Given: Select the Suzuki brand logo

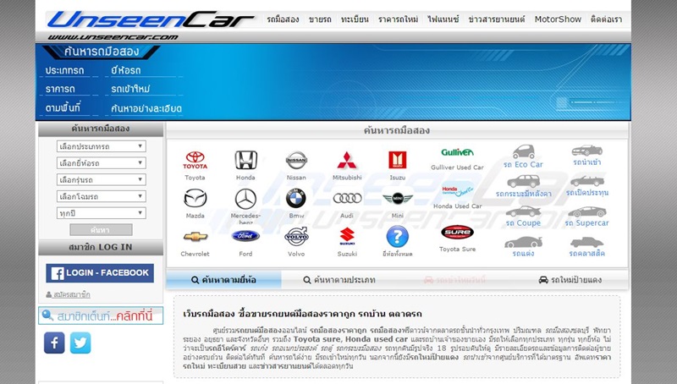Looking at the screenshot, I should point(347,237).
